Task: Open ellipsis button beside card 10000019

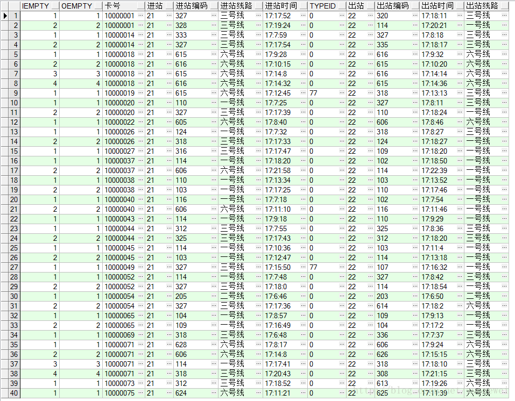Action: point(141,93)
